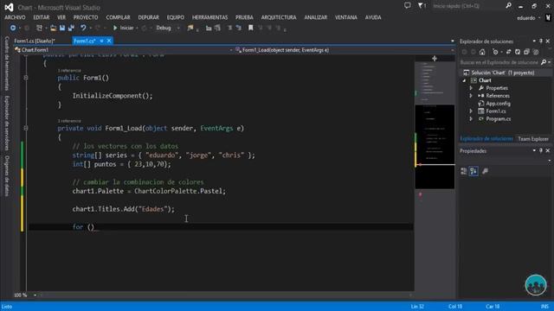This screenshot has height=311, width=554.
Task: Click the save all files icon
Action: 71,28
